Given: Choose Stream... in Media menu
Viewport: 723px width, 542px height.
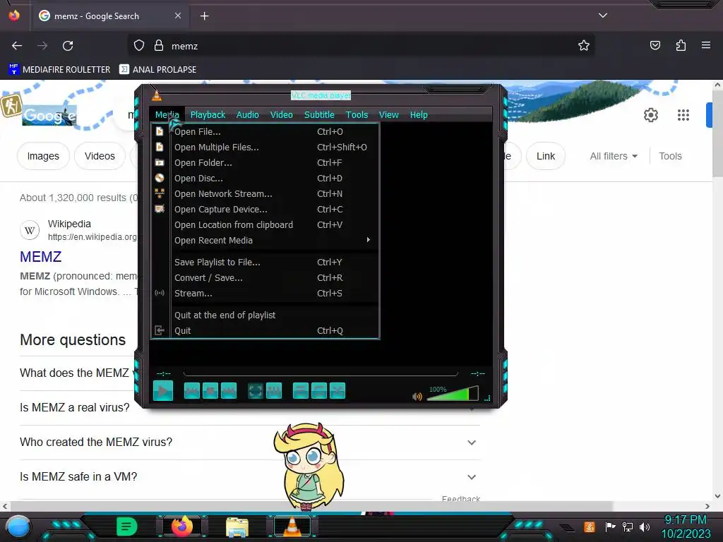Looking at the screenshot, I should tap(265, 293).
